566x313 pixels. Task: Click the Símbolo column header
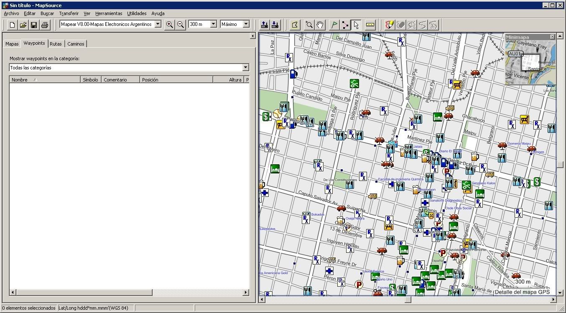point(91,80)
